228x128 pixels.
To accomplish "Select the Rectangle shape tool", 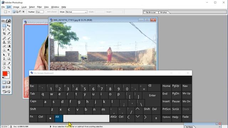I will click(x=9, y=59).
